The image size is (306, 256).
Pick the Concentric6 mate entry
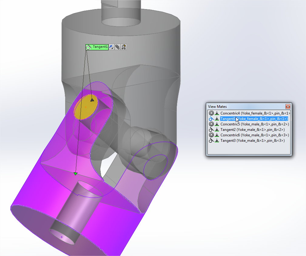254,135
